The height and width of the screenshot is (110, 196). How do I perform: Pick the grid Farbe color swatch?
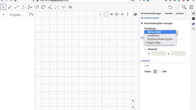click(155, 71)
